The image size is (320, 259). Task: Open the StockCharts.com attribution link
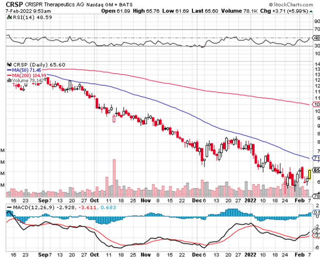click(291, 5)
